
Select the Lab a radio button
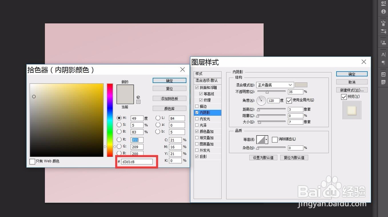[158, 125]
